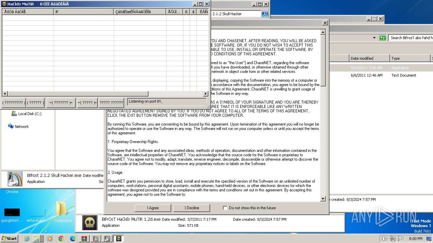Click license agreement scrollbar up arrow
This screenshot has width=433, height=243.
pos(323,32)
